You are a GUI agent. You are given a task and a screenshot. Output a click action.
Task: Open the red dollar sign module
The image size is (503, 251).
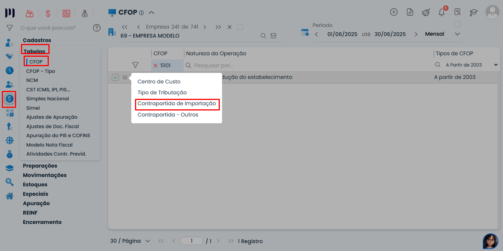pos(48,14)
